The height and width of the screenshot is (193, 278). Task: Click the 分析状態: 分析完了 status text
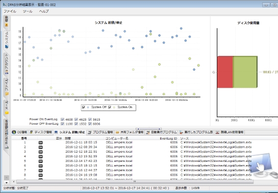16,188
